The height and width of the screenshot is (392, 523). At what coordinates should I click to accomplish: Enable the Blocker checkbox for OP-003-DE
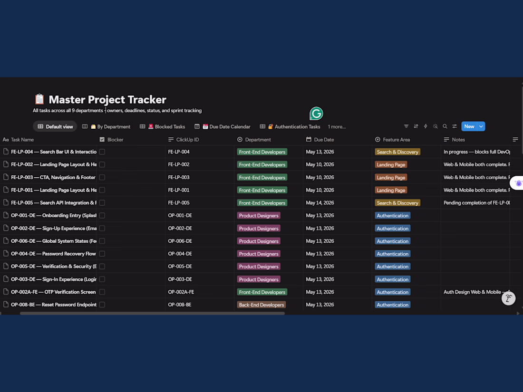click(x=102, y=279)
